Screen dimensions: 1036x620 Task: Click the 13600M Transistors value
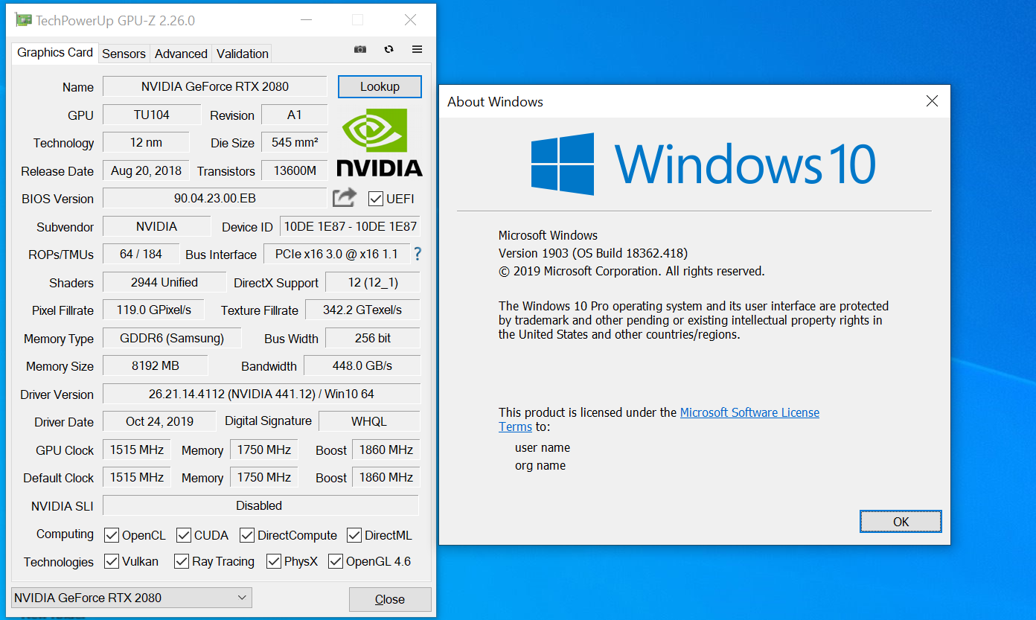coord(295,170)
